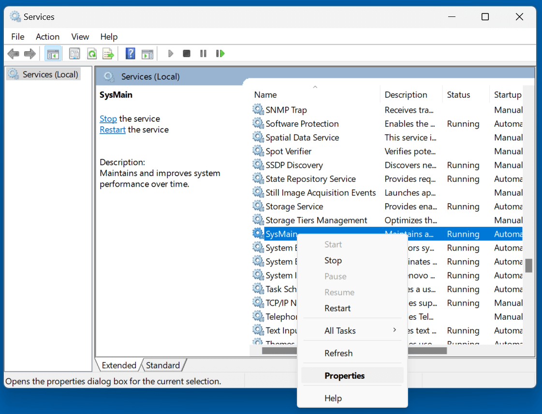542x414 pixels.
Task: Restart SysMain using the toolbar restart icon
Action: point(220,53)
